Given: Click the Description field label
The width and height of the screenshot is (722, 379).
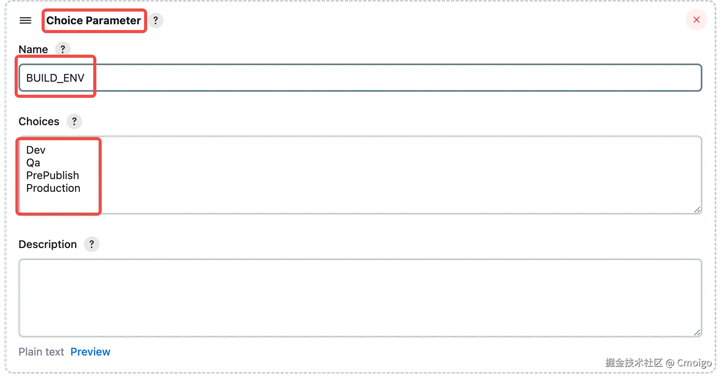Looking at the screenshot, I should click(x=48, y=244).
